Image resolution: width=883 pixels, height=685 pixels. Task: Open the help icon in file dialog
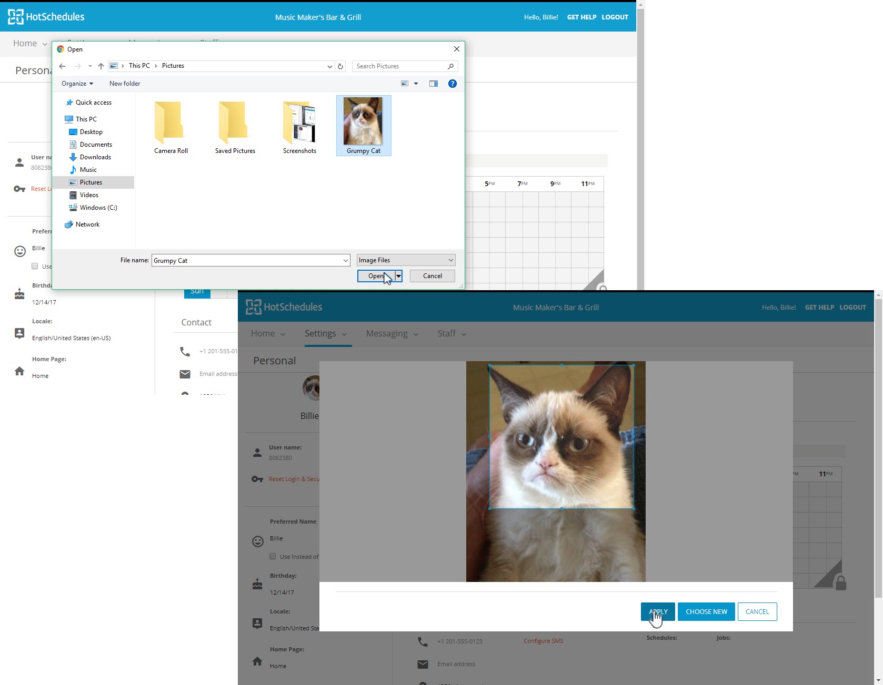pos(452,84)
